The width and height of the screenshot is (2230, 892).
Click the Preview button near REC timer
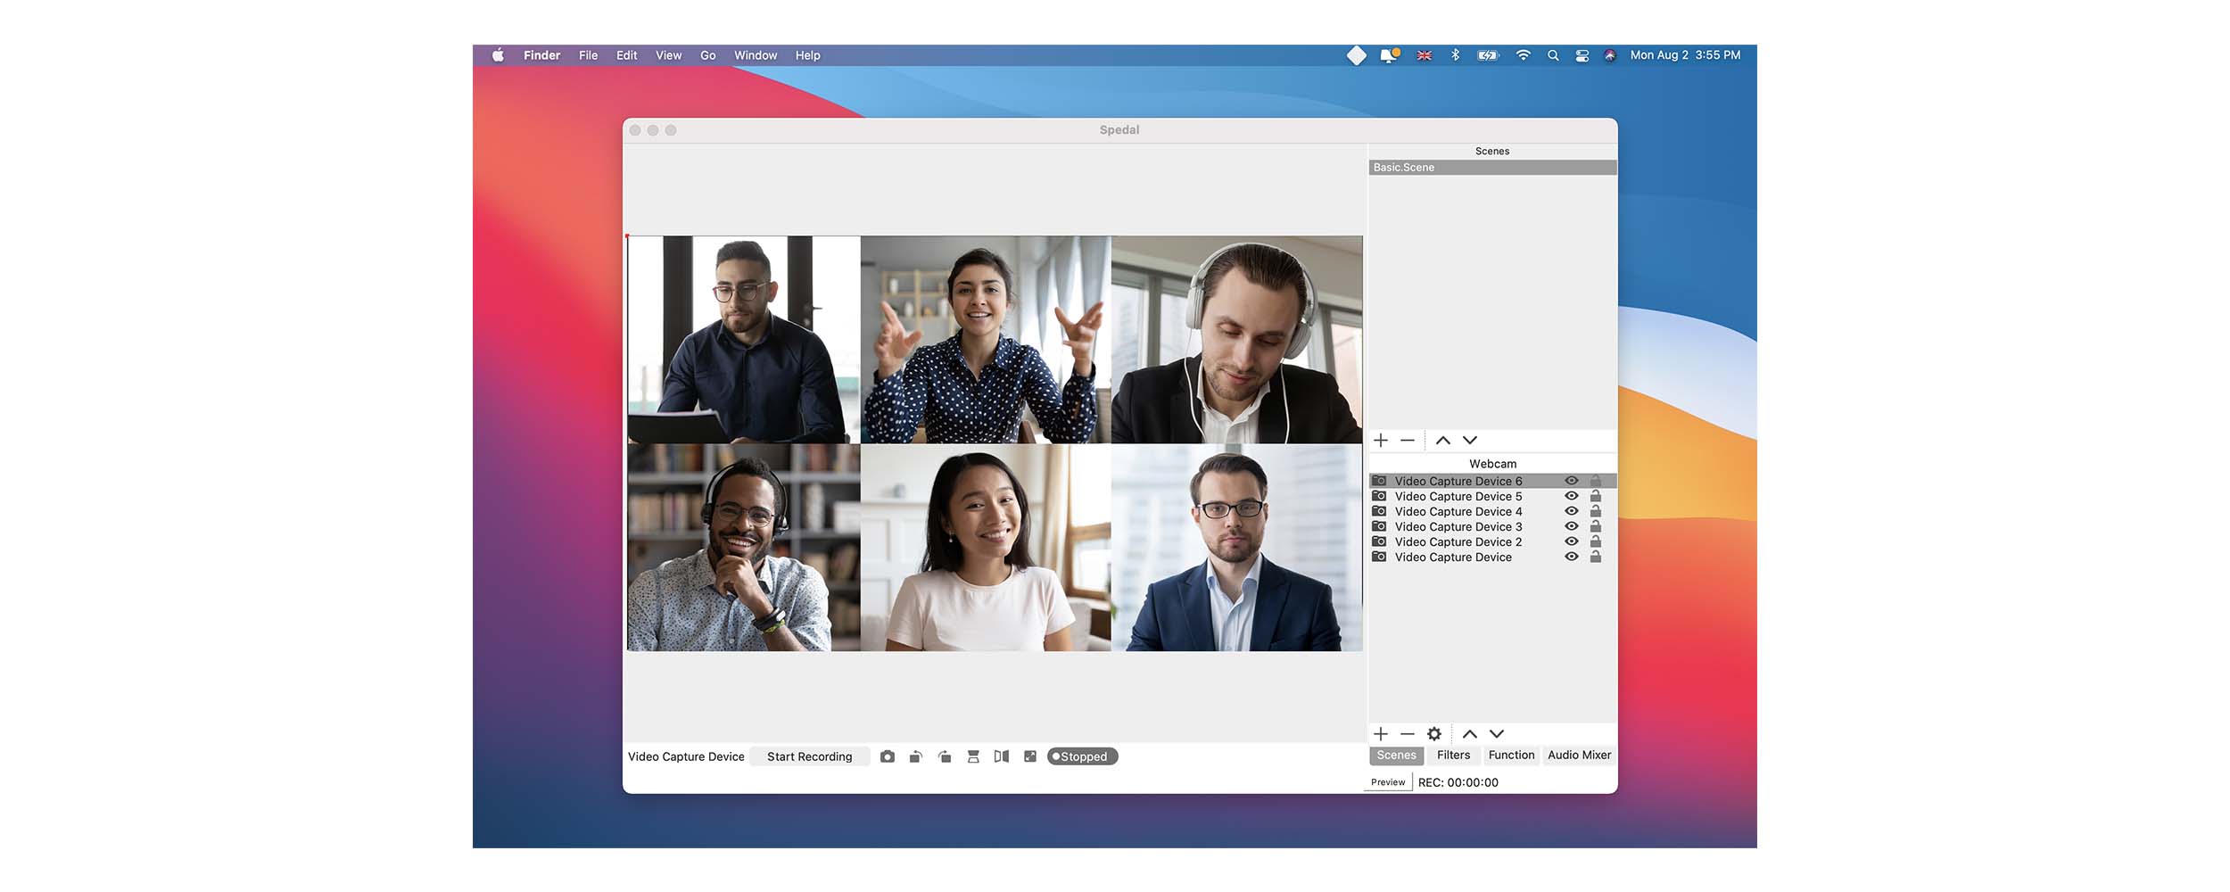[x=1388, y=782]
